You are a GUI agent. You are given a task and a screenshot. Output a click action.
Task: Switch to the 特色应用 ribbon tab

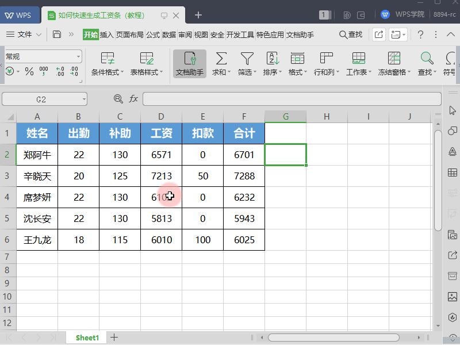pos(270,34)
